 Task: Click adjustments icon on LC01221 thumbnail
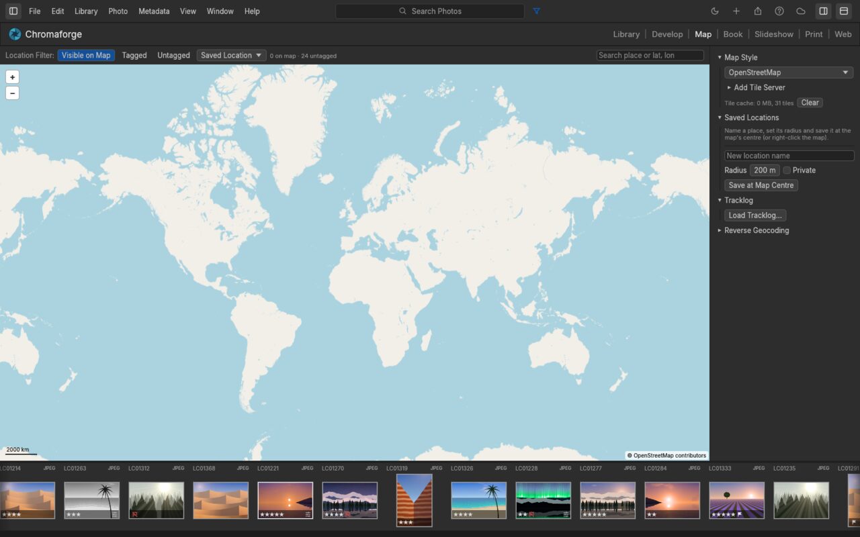pyautogui.click(x=308, y=514)
